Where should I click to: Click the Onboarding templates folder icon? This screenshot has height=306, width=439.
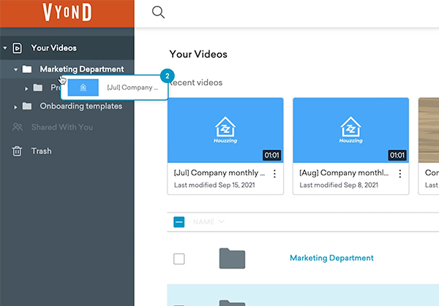pyautogui.click(x=27, y=107)
